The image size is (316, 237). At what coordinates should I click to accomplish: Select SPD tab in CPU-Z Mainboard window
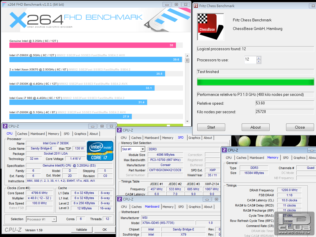tap(181, 207)
